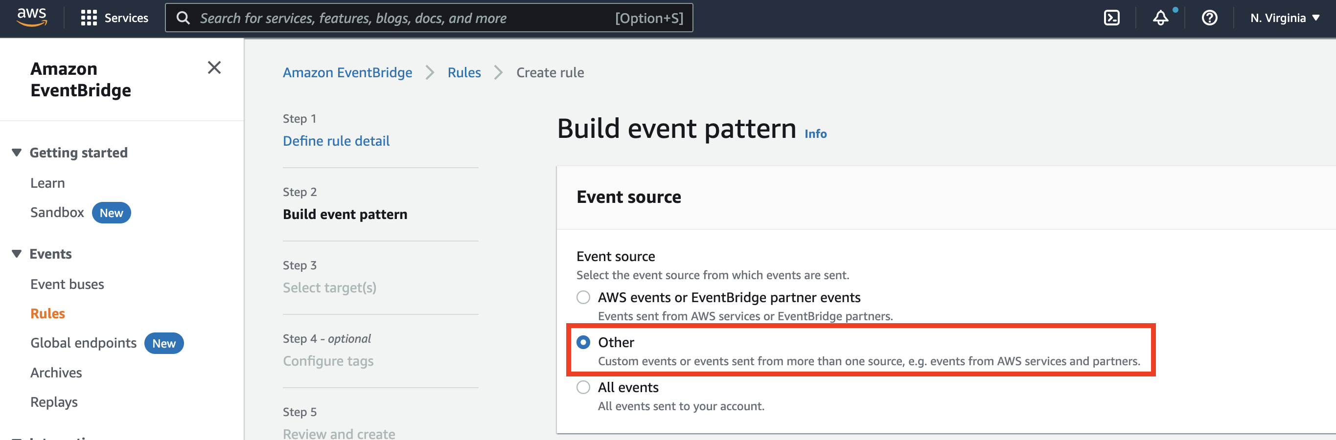Open Global endpoints in the sidebar
1336x440 pixels.
point(84,343)
